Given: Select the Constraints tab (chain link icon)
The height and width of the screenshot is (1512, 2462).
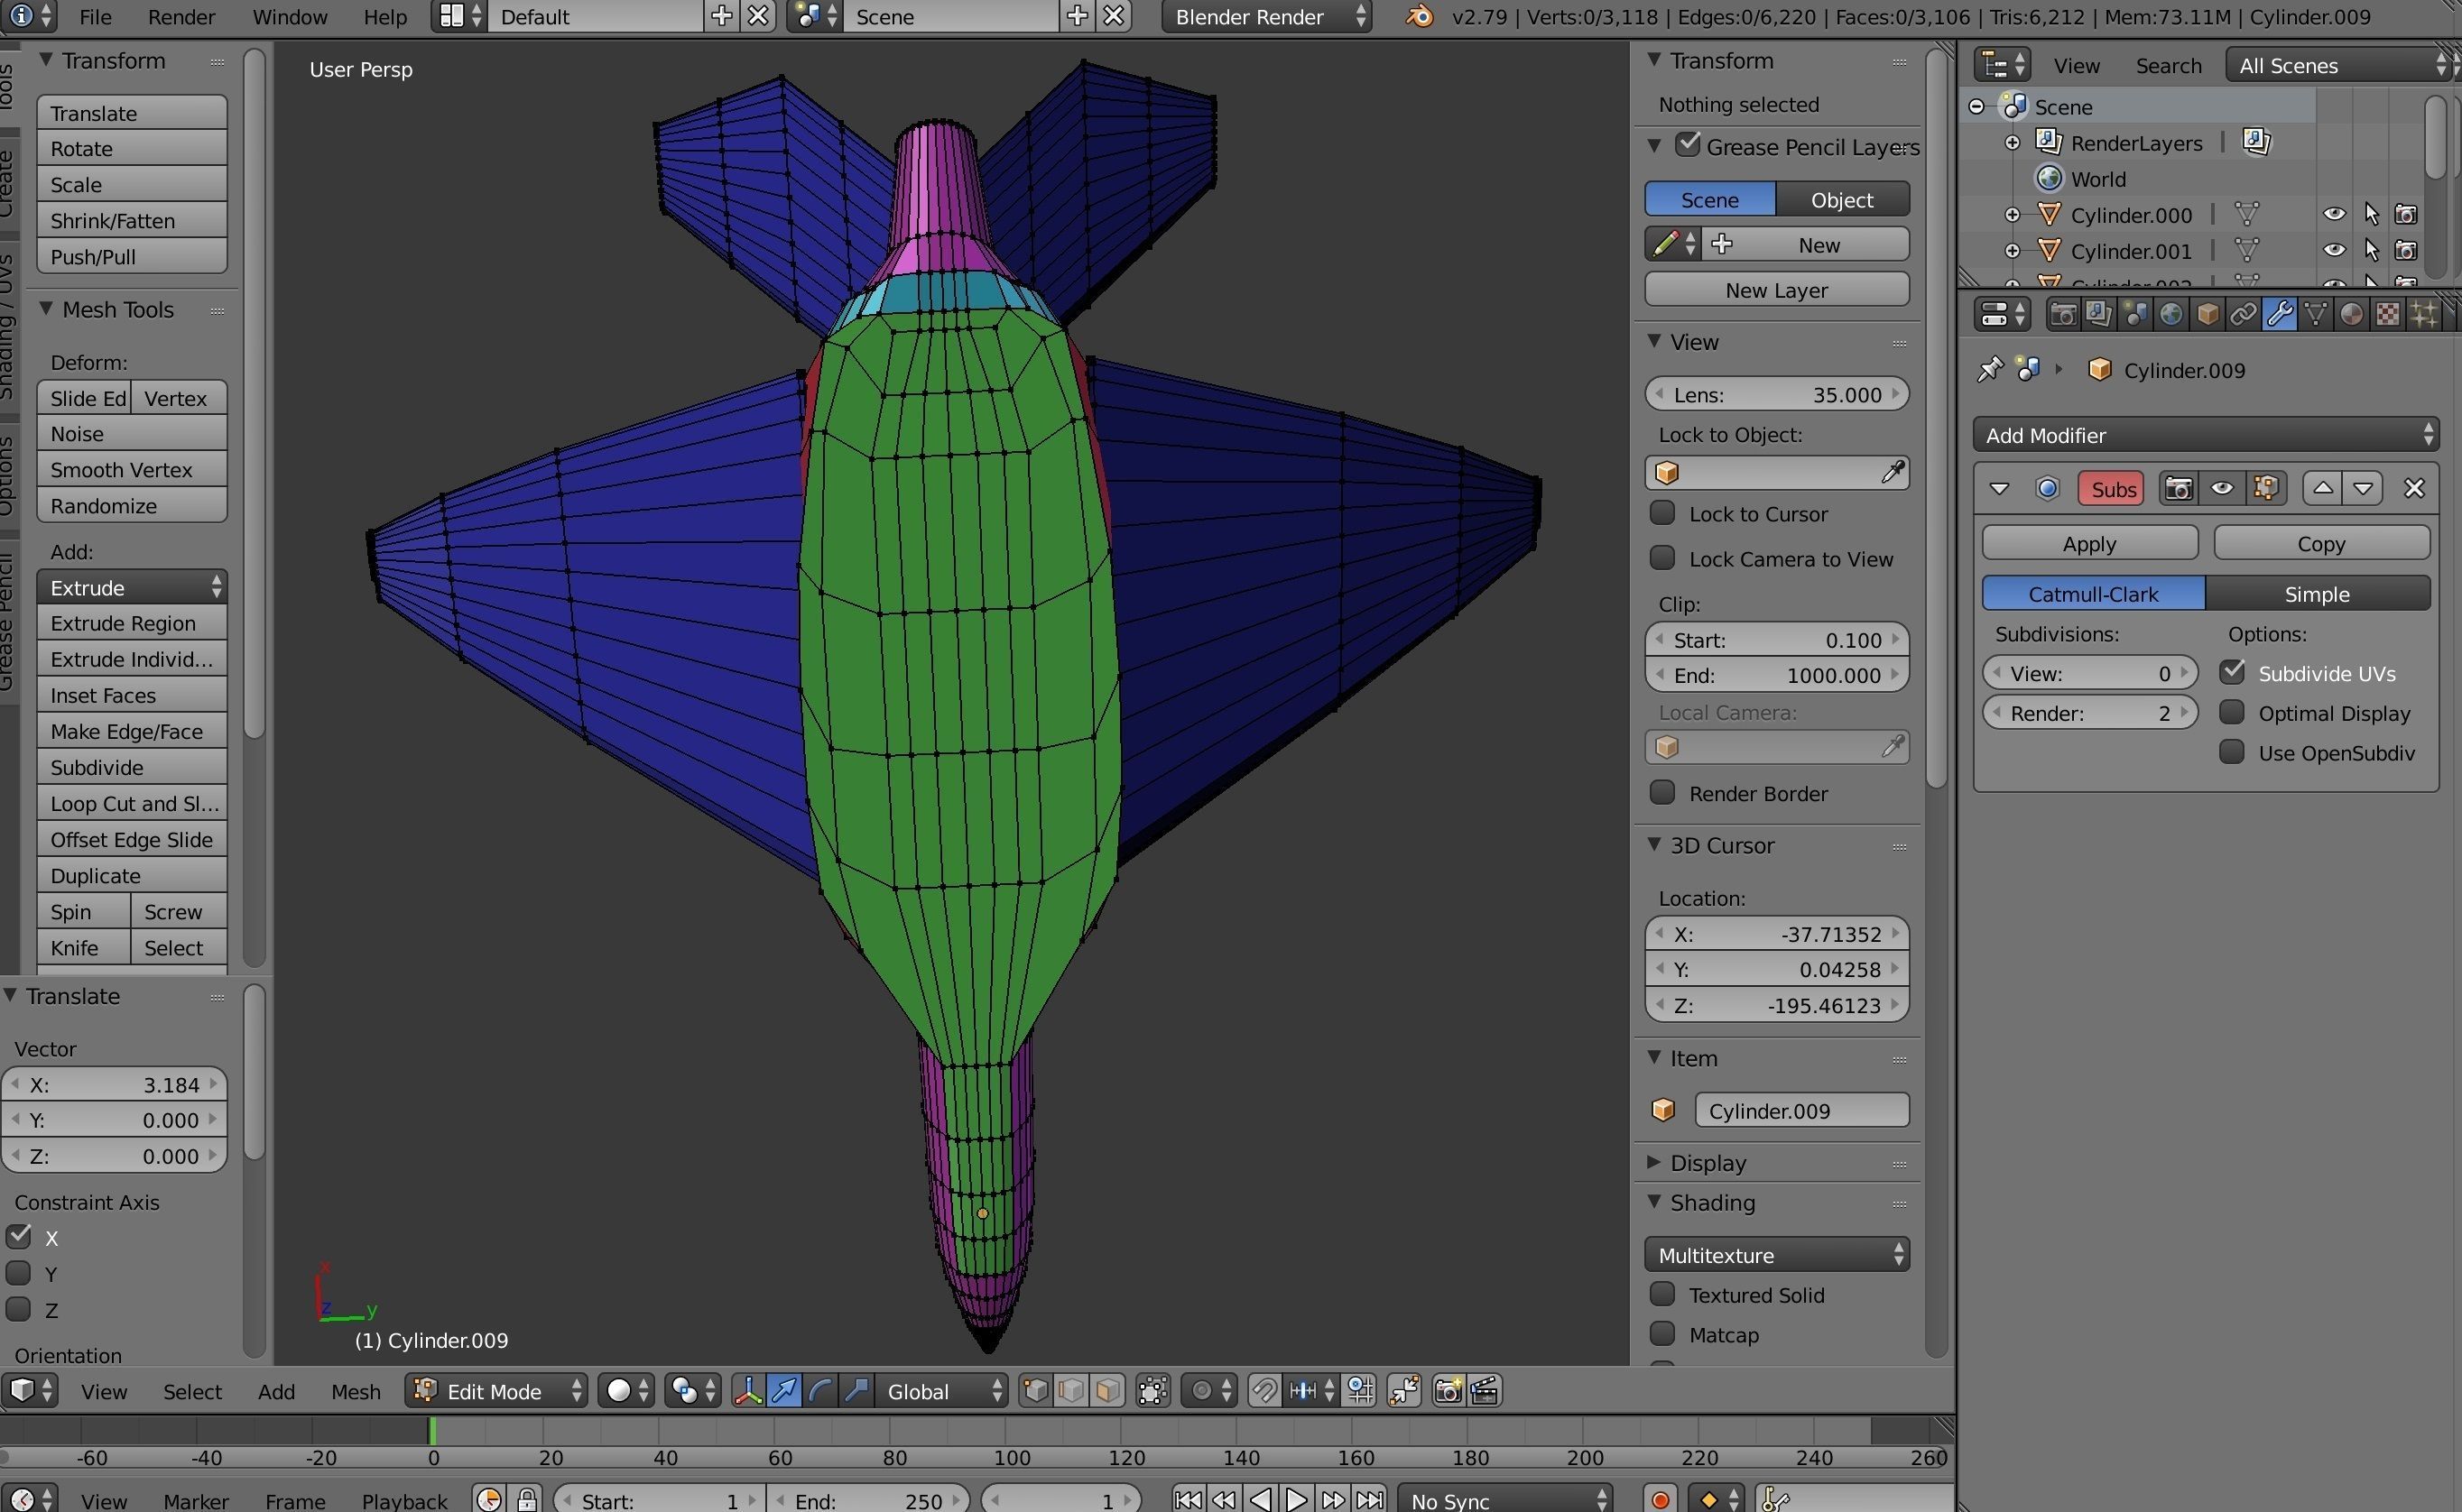Looking at the screenshot, I should pyautogui.click(x=2244, y=314).
